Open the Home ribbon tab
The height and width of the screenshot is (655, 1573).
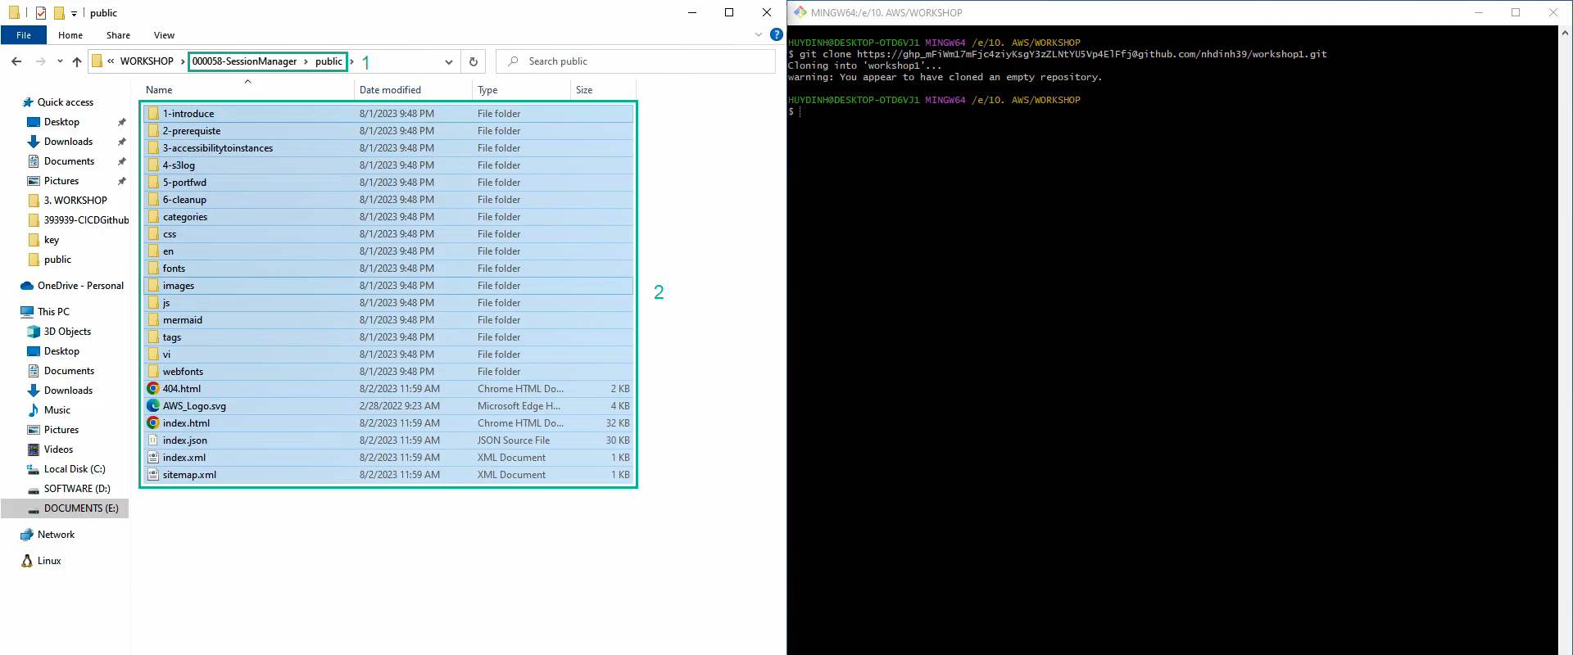pos(70,35)
